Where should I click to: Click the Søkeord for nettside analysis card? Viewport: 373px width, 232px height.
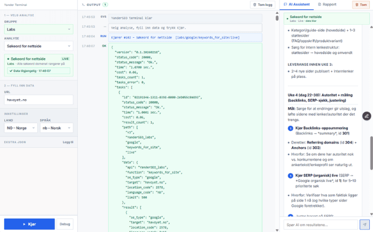(38, 65)
